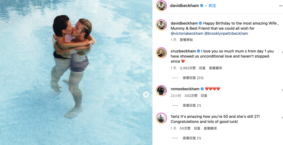View the 332 likes on romeobeckham's comment
This screenshot has height=145, width=283.
click(191, 96)
